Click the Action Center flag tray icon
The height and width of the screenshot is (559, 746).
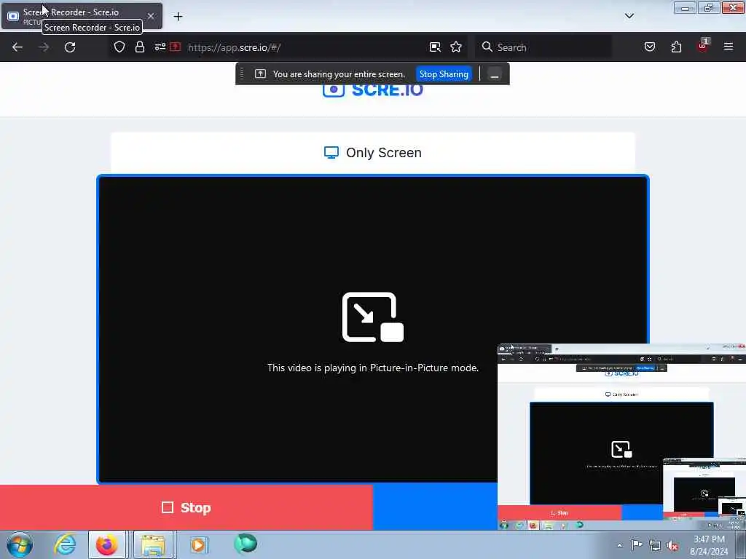[x=637, y=544]
